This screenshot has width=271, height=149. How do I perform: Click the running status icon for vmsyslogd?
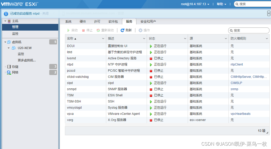[151, 108]
